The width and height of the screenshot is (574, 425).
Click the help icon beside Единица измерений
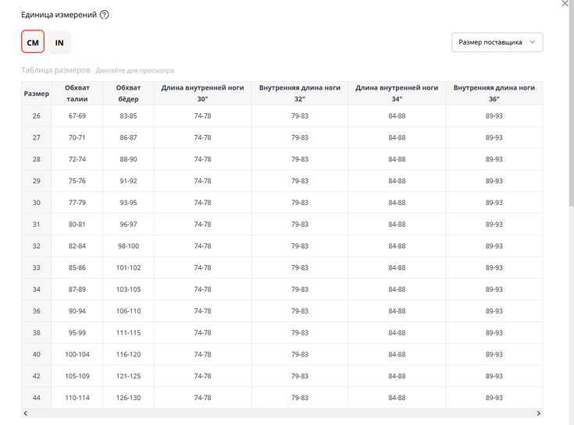[104, 15]
